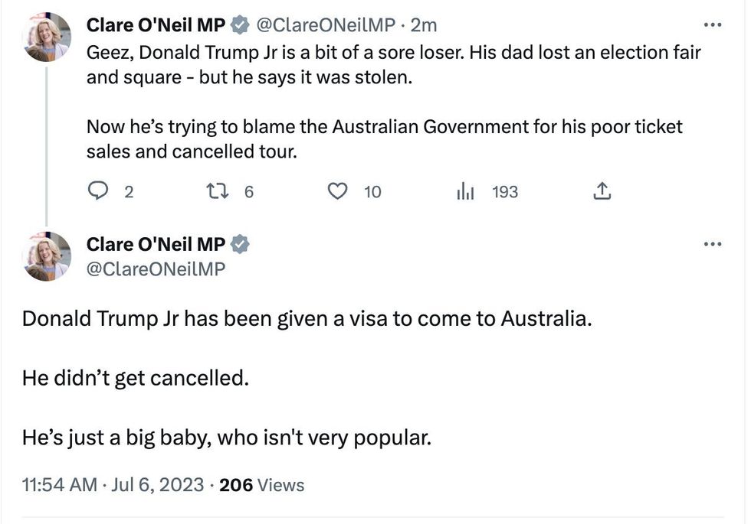Click the @ClareONeilMP handle on the first tweet
Screen dimensions: 751x524
click(x=326, y=24)
